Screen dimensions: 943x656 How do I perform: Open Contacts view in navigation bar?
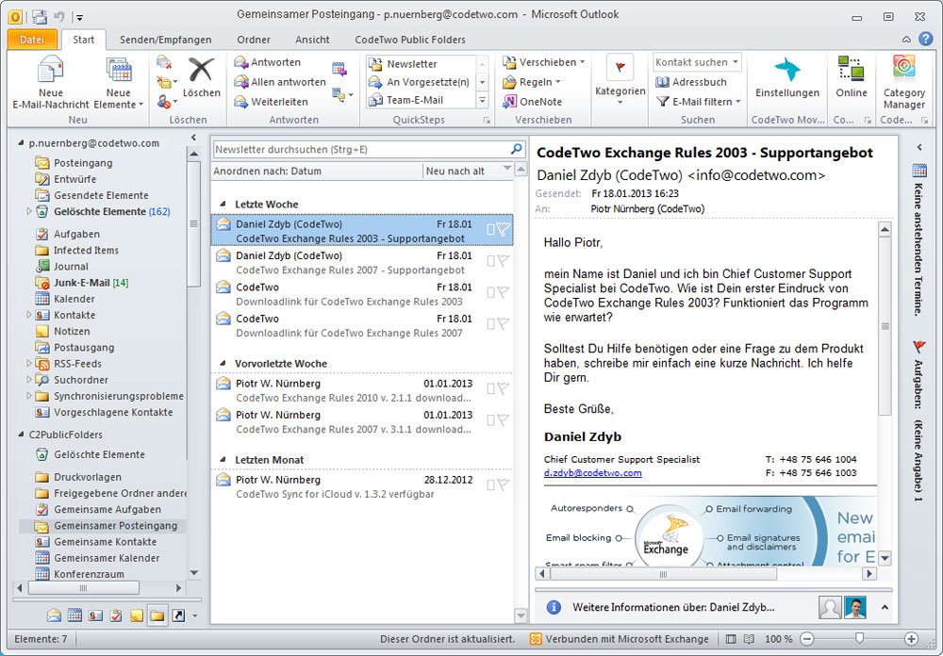coord(95,615)
